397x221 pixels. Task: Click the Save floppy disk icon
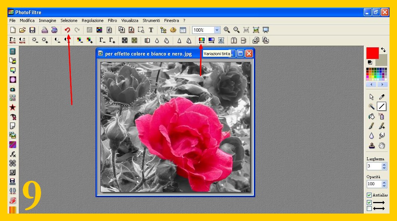pos(32,30)
